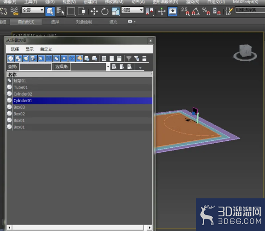Open the 工具(T) menu
This screenshot has width=265, height=231.
(30, 2)
